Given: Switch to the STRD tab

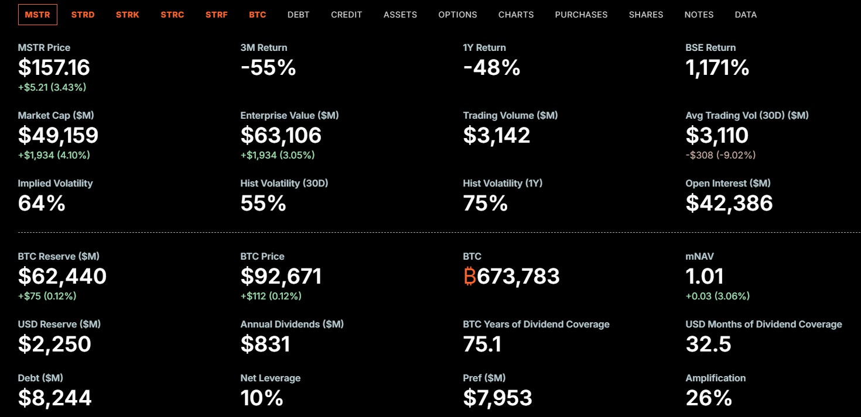Looking at the screenshot, I should pyautogui.click(x=83, y=15).
